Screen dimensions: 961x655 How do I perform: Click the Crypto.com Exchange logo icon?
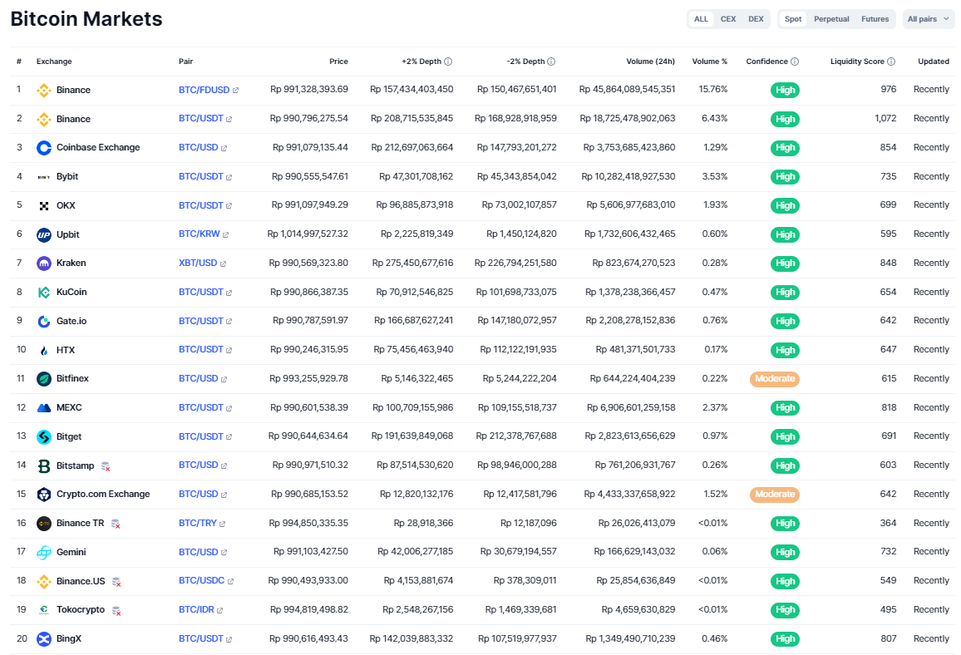pos(43,495)
